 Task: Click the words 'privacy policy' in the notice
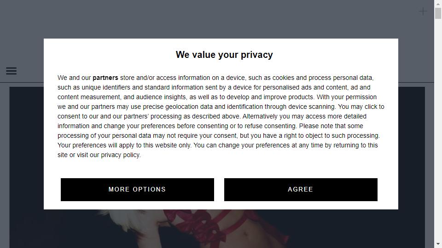coord(120,155)
